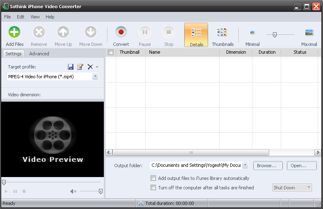323x209 pixels.
Task: Edit the target profile with pencil icon
Action: pyautogui.click(x=80, y=67)
